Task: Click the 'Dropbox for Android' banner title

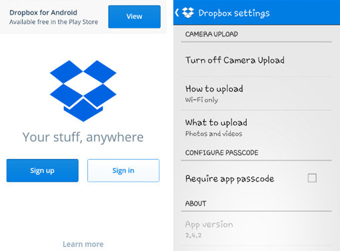Action: tap(43, 13)
